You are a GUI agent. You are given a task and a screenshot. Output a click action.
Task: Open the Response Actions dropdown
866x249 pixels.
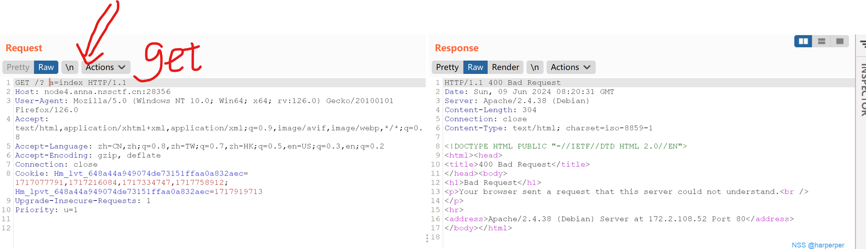click(570, 67)
